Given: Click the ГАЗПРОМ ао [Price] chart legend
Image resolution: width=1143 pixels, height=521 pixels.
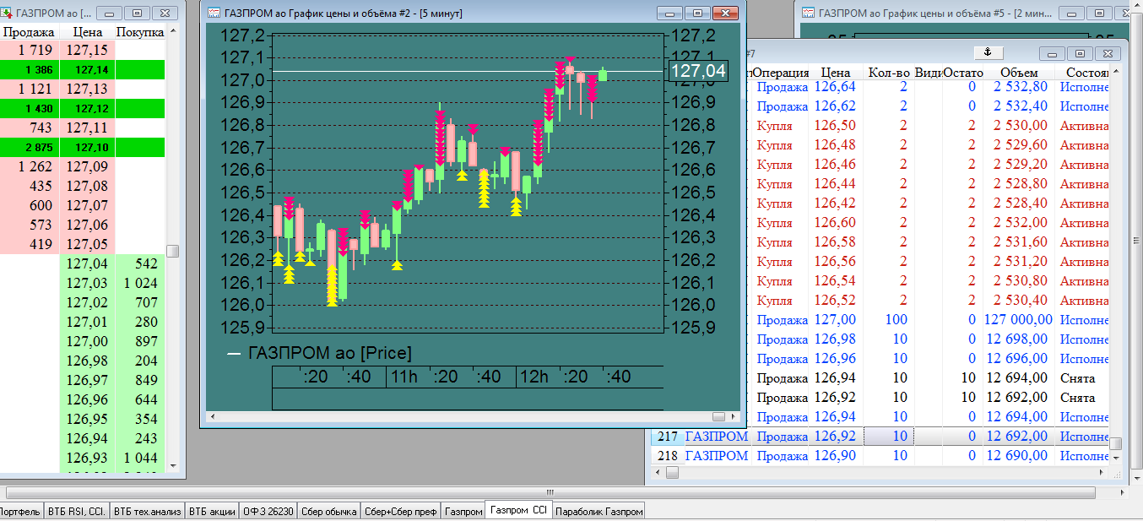Looking at the screenshot, I should pos(319,353).
